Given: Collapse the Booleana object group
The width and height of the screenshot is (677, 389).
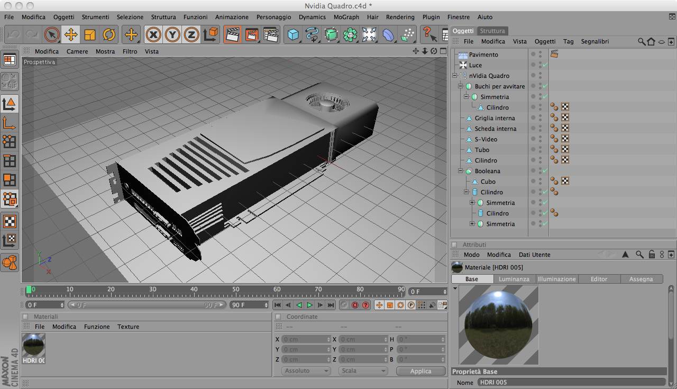Looking at the screenshot, I should click(461, 171).
